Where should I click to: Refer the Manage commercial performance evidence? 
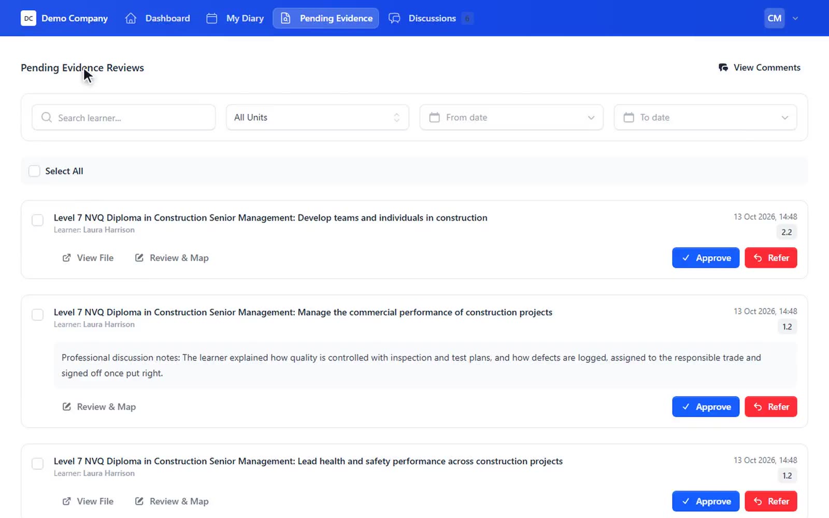tap(771, 407)
